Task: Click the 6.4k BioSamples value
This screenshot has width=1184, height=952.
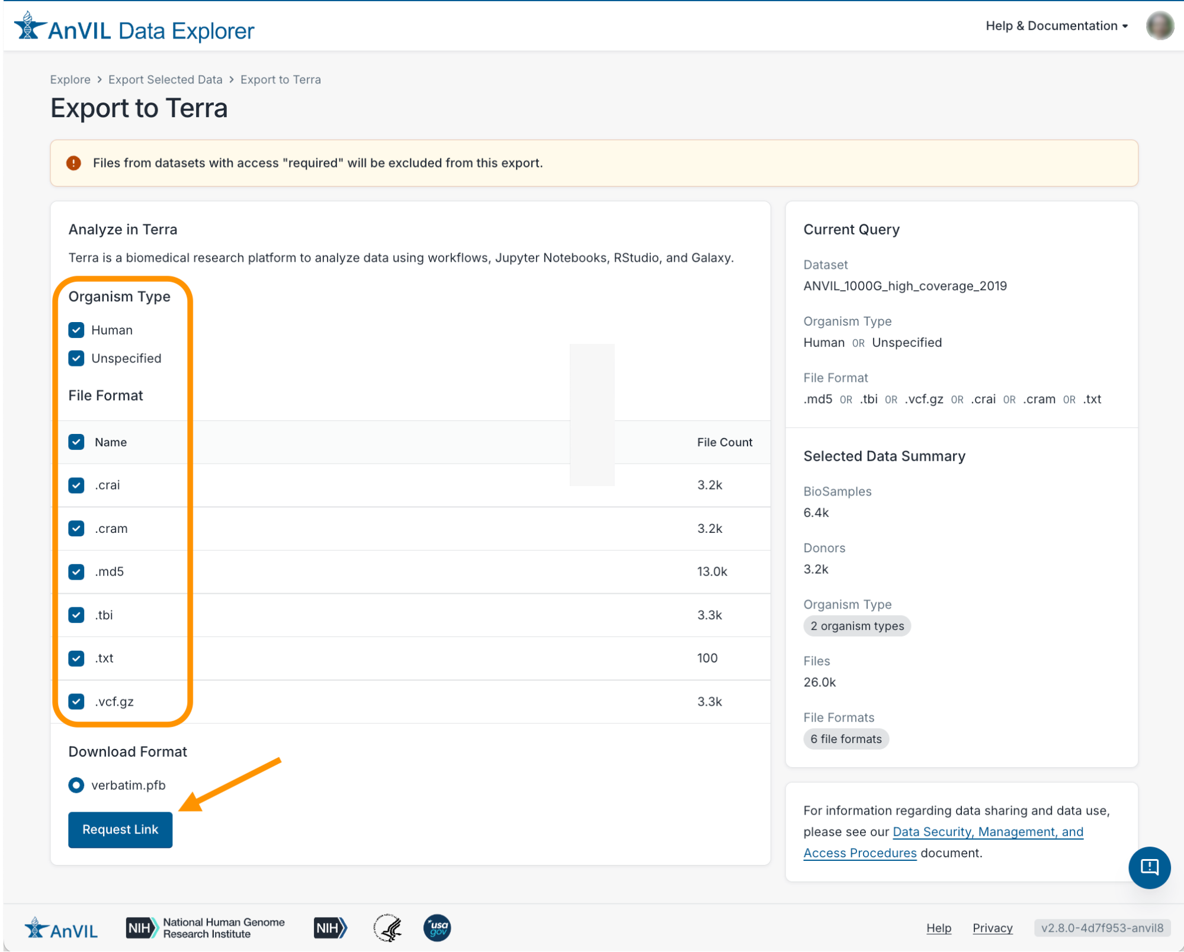Action: click(x=816, y=513)
